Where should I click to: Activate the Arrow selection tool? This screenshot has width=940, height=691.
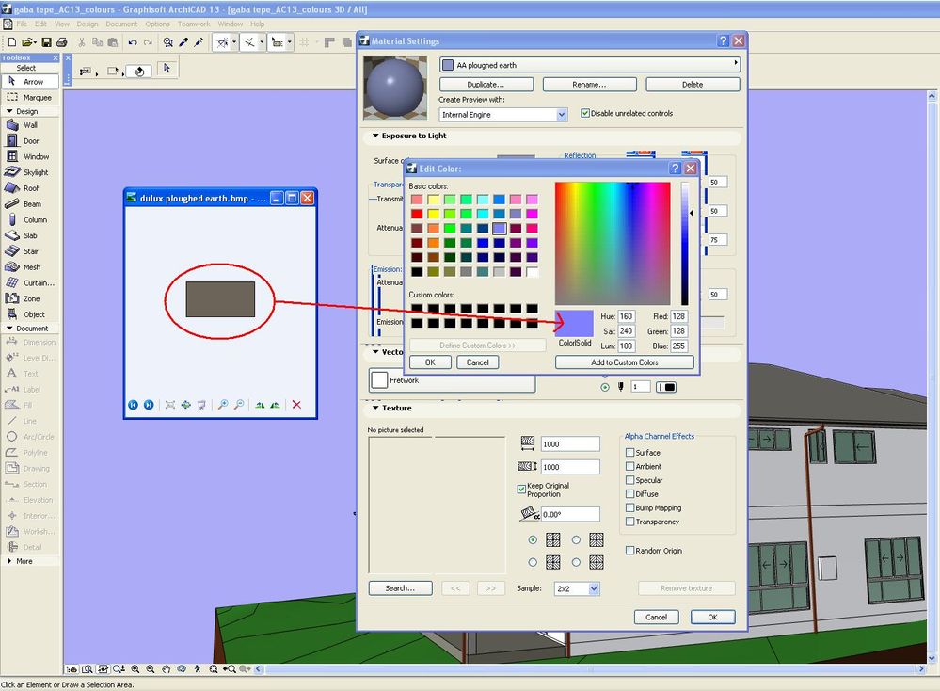tap(30, 82)
